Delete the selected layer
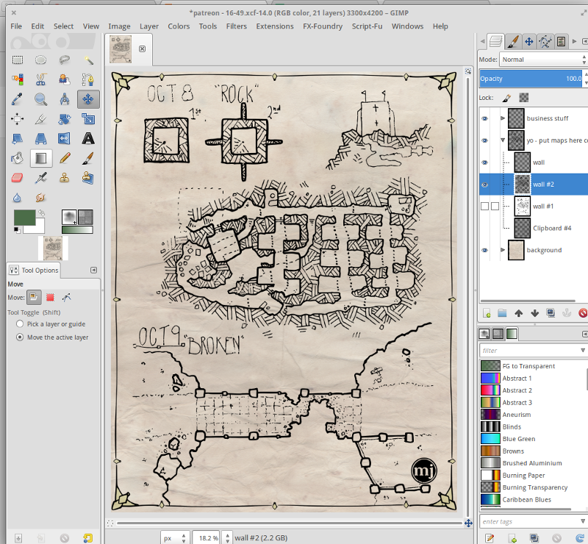 pos(582,312)
